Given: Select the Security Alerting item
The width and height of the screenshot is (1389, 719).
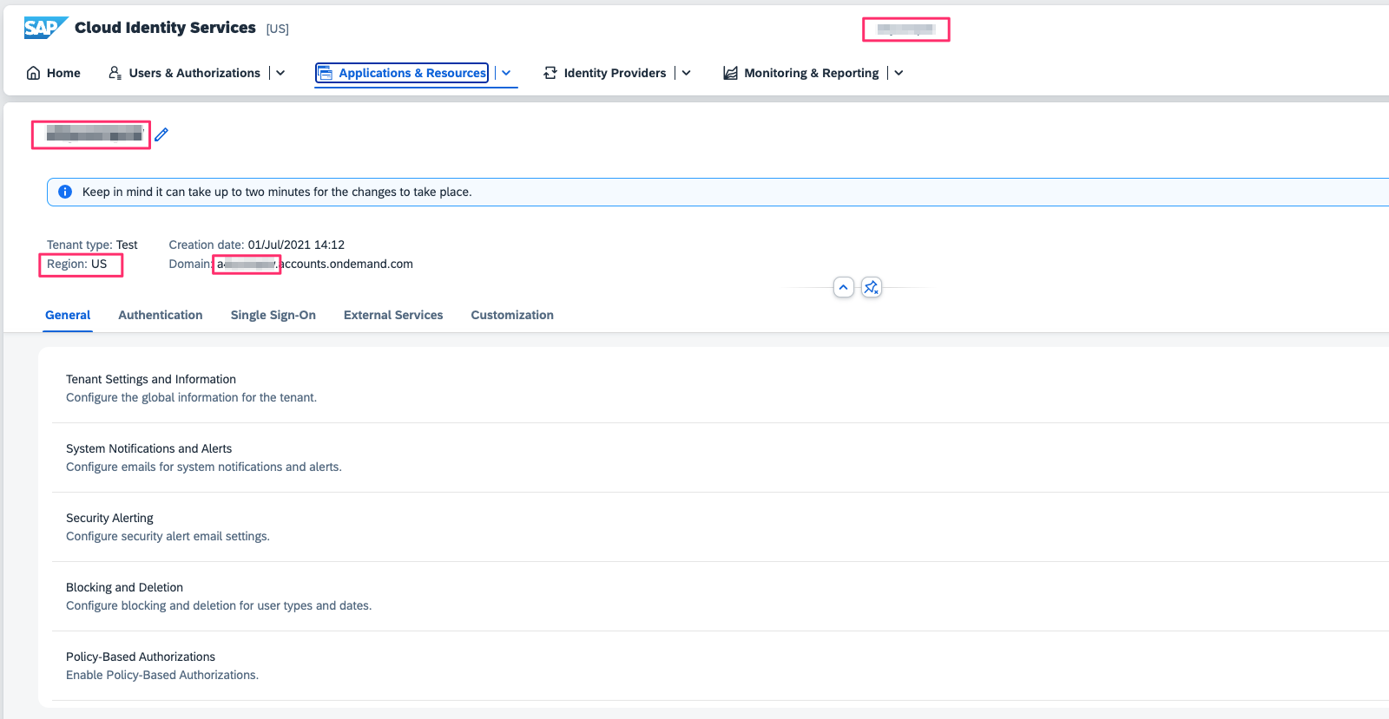Looking at the screenshot, I should point(109,518).
